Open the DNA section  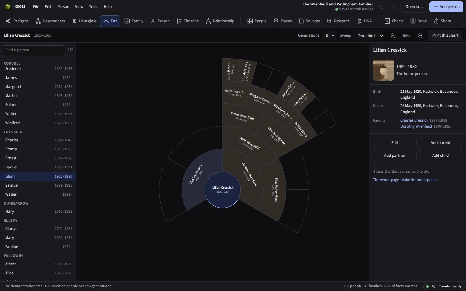(x=364, y=21)
